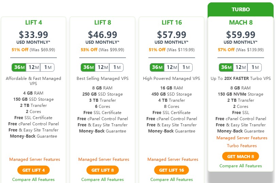Screen dimensions: 276x183
Task: Open Managed Server Features under Lift 4
Action: pyautogui.click(x=34, y=159)
